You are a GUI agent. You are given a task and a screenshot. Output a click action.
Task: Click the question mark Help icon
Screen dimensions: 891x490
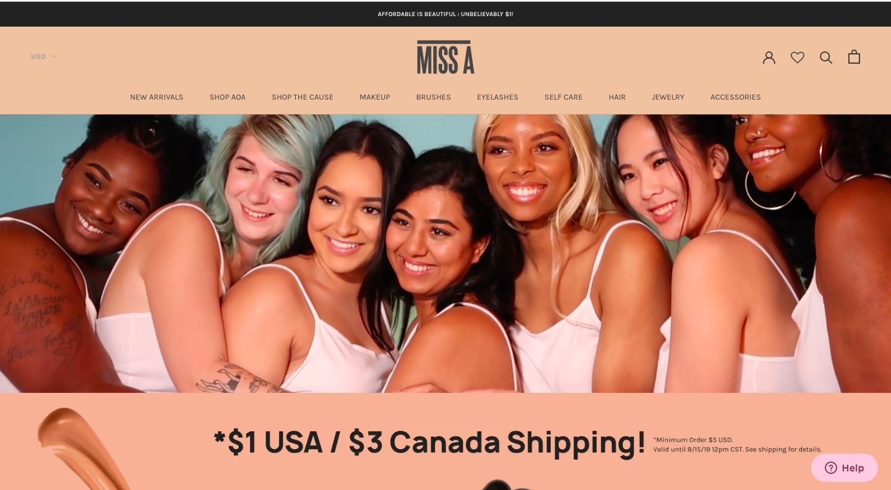[831, 468]
